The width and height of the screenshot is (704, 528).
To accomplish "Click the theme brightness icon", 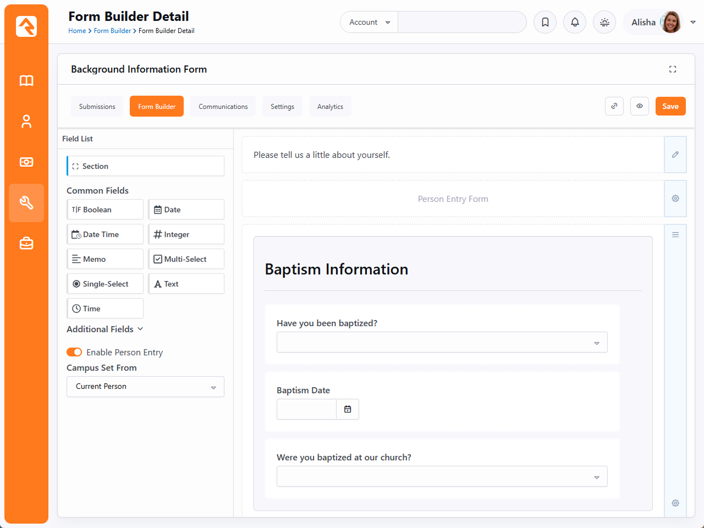I will coord(604,22).
